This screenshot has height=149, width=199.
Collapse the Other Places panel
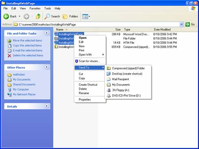pyautogui.click(x=47, y=67)
